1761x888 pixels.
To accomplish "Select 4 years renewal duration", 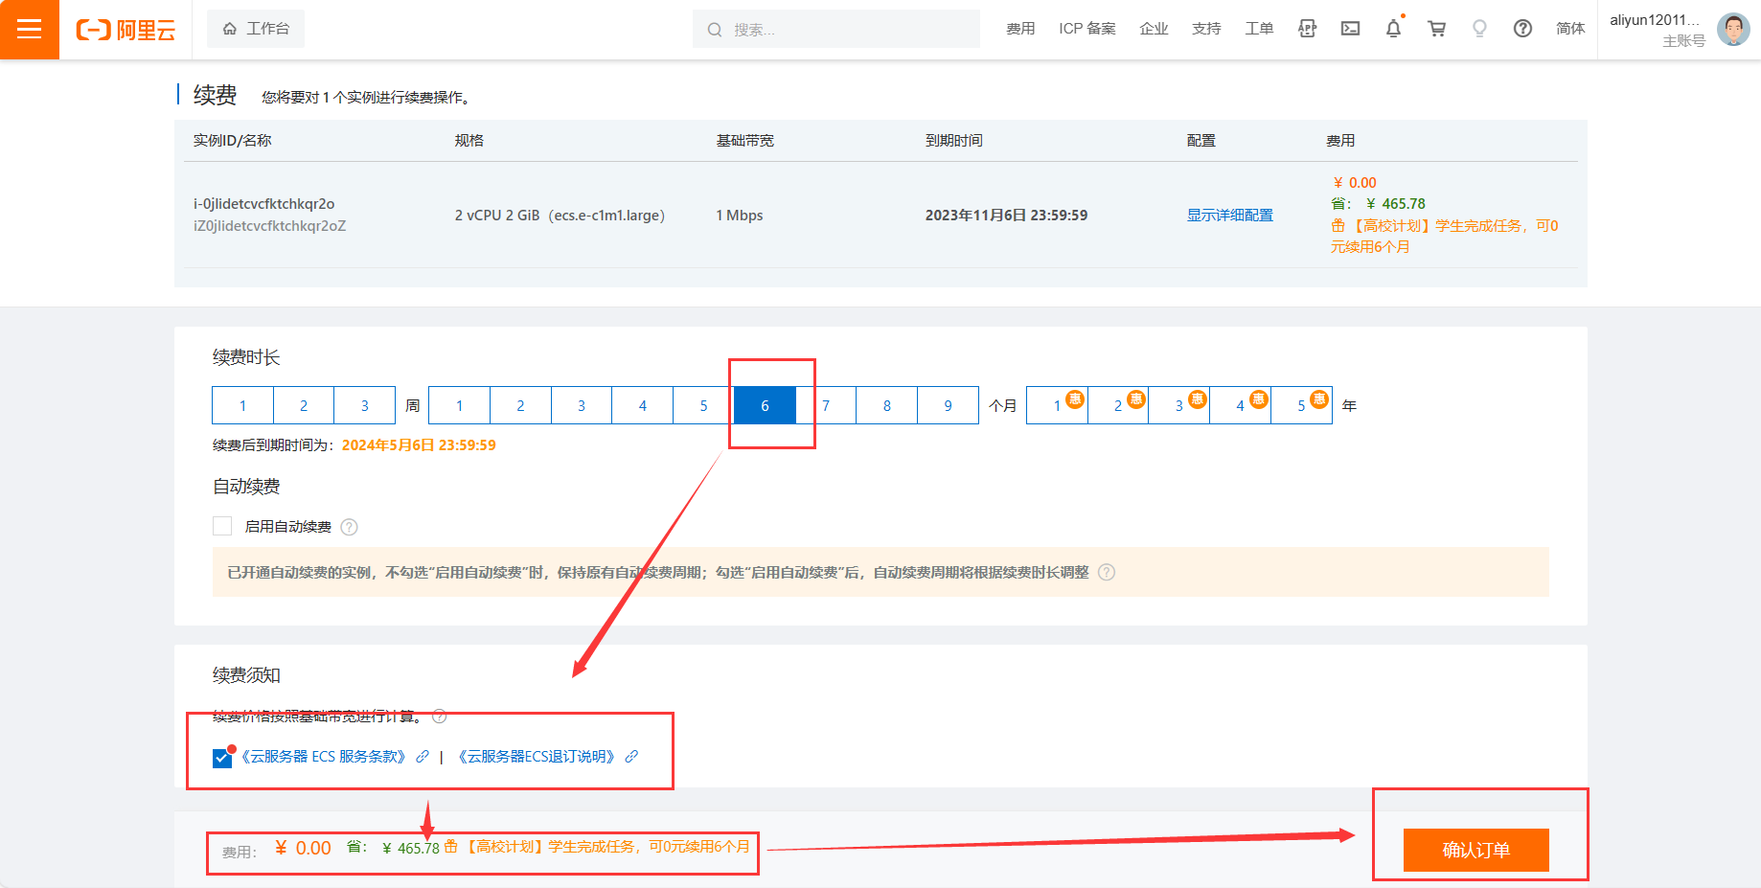I will tap(1240, 405).
